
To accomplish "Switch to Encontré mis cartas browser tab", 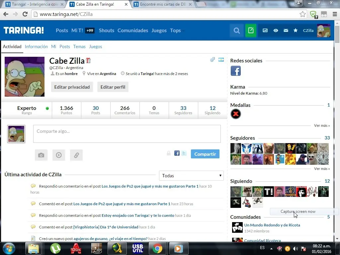I will click(163, 4).
